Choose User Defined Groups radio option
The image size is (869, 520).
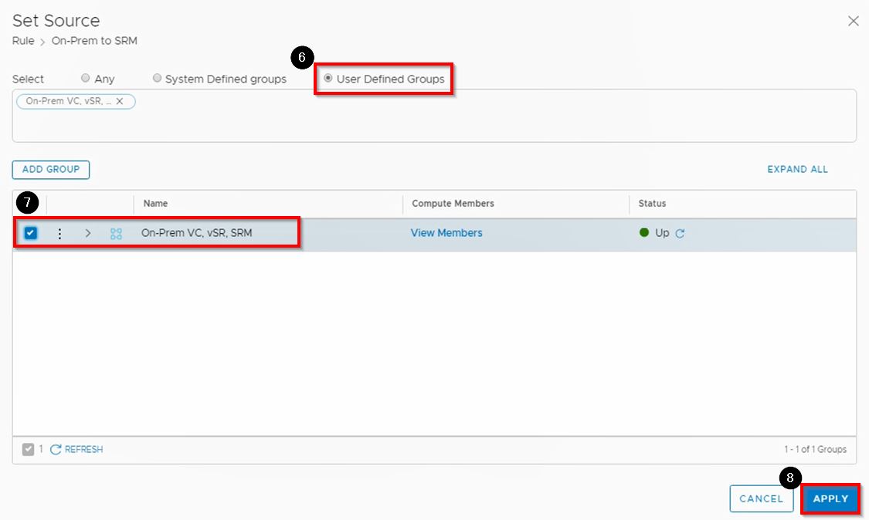point(328,79)
